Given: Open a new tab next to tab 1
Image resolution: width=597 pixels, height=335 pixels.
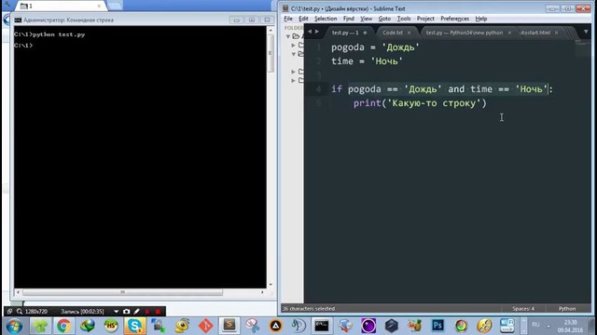Looking at the screenshot, I should [115, 6].
